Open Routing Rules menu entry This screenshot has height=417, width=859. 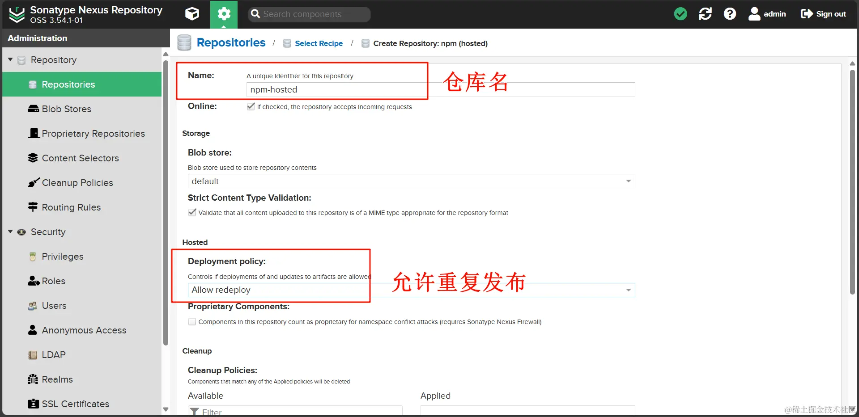(x=82, y=207)
